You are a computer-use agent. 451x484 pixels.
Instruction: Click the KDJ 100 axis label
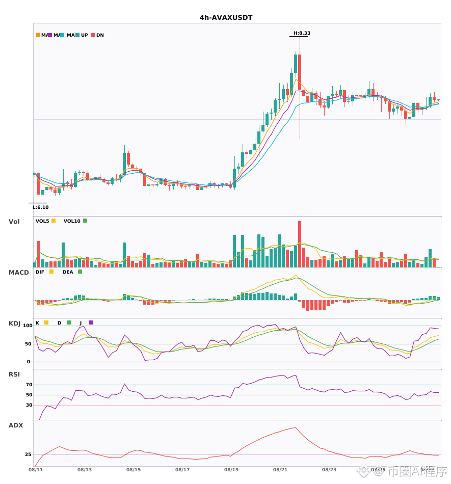tap(28, 326)
